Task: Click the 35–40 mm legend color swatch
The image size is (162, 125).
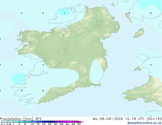Action: pyautogui.click(x=63, y=122)
